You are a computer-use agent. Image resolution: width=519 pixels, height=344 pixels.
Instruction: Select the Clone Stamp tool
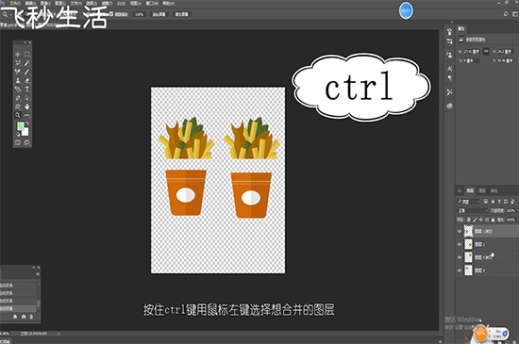click(x=18, y=80)
